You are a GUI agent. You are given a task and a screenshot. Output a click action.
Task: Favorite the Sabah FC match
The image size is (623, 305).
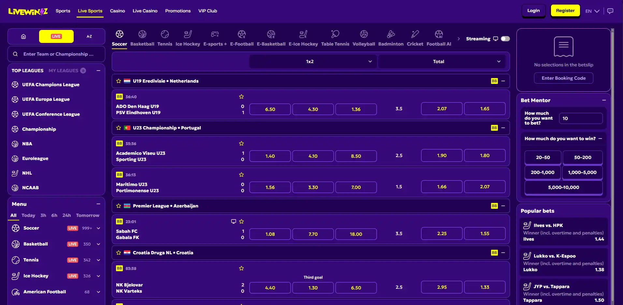pyautogui.click(x=241, y=221)
